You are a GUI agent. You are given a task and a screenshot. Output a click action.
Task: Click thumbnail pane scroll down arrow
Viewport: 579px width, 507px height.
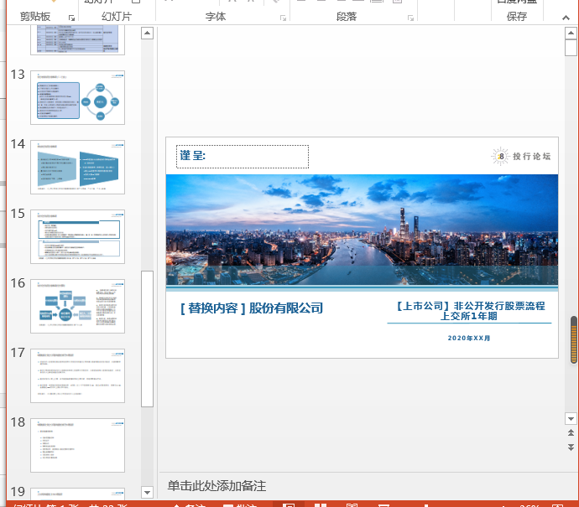click(x=148, y=492)
